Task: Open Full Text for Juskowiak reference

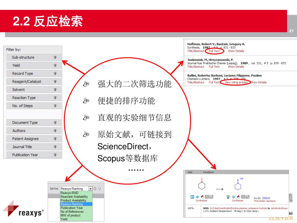Action: click(x=214, y=66)
